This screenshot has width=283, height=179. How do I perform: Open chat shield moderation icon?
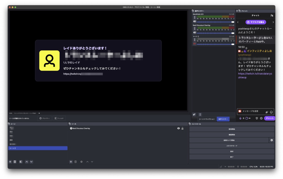[257, 118]
